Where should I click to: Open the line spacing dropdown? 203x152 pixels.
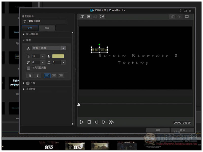43,63
